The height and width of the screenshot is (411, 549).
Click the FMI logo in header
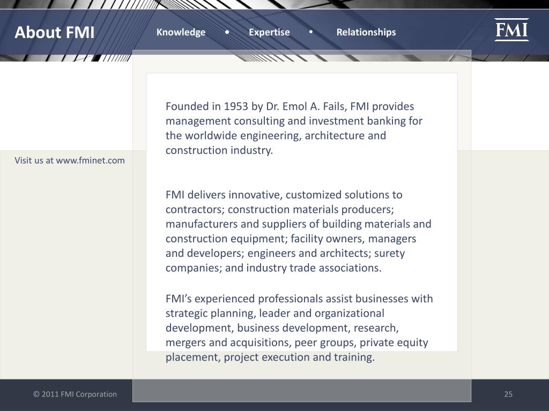pos(511,30)
